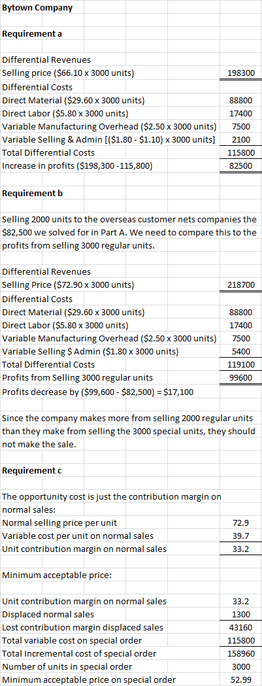Select 33.2 in the Minimum acceptable price section
The height and width of the screenshot is (686, 262).
coord(241,601)
